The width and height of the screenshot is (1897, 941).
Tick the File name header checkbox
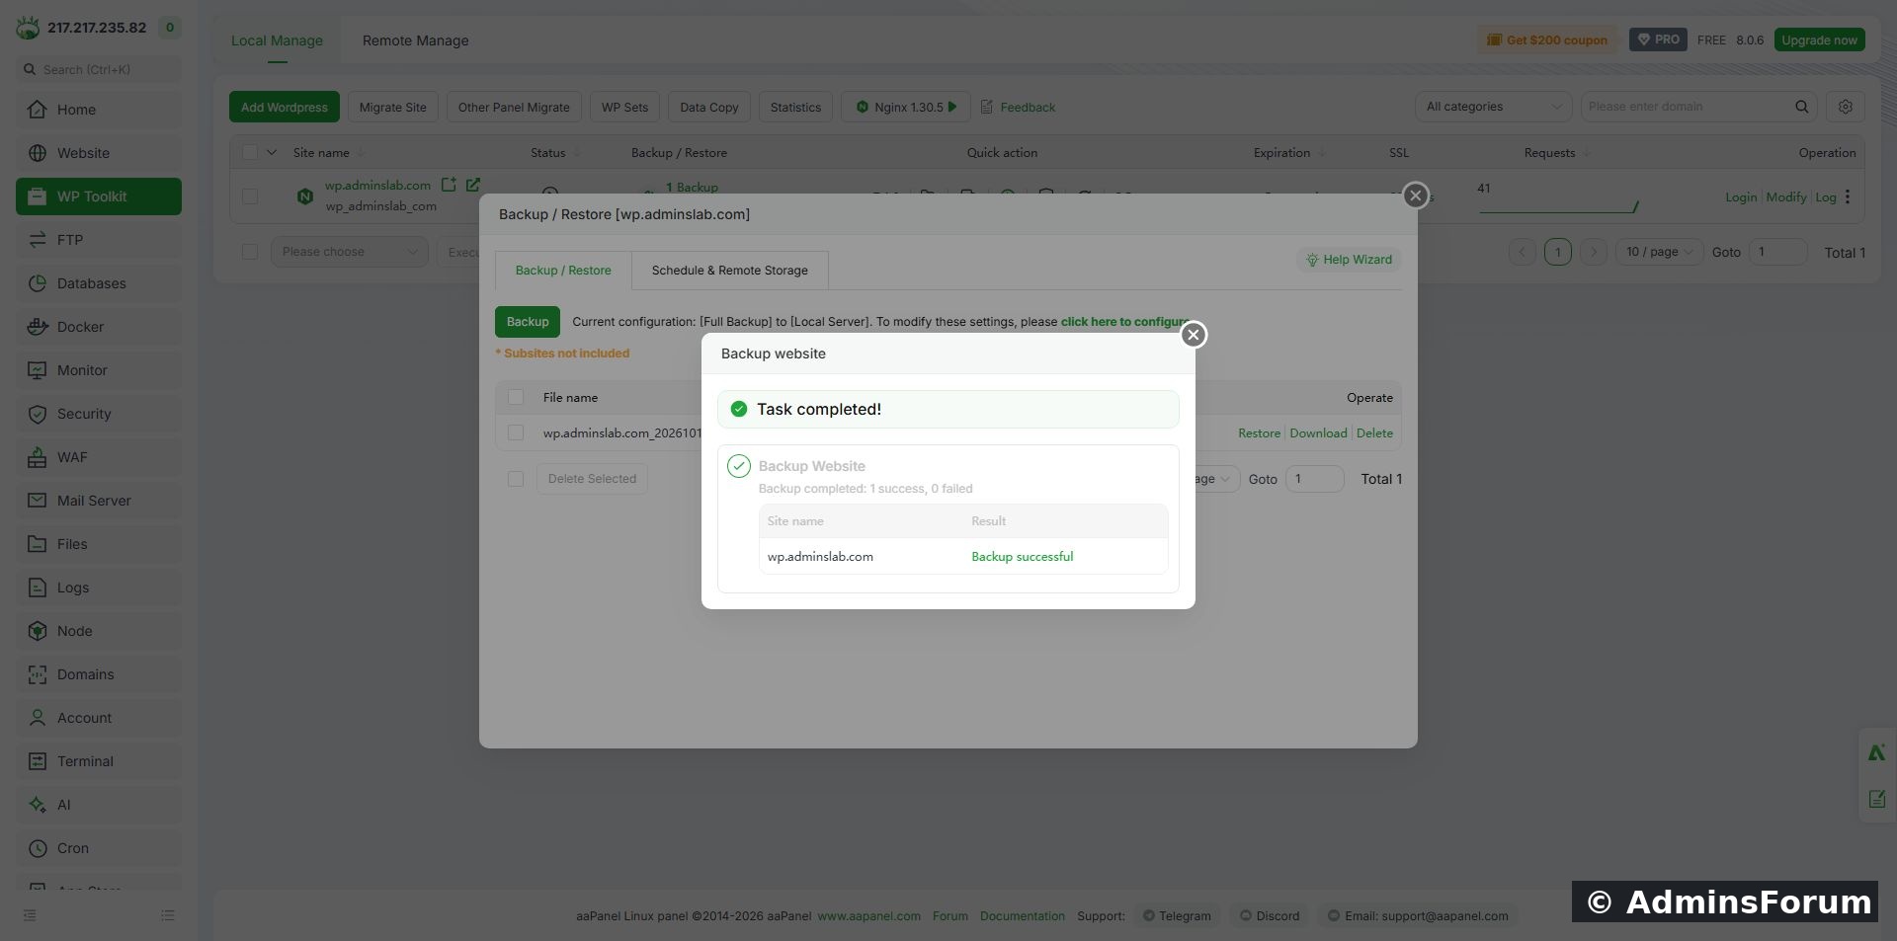tap(516, 397)
